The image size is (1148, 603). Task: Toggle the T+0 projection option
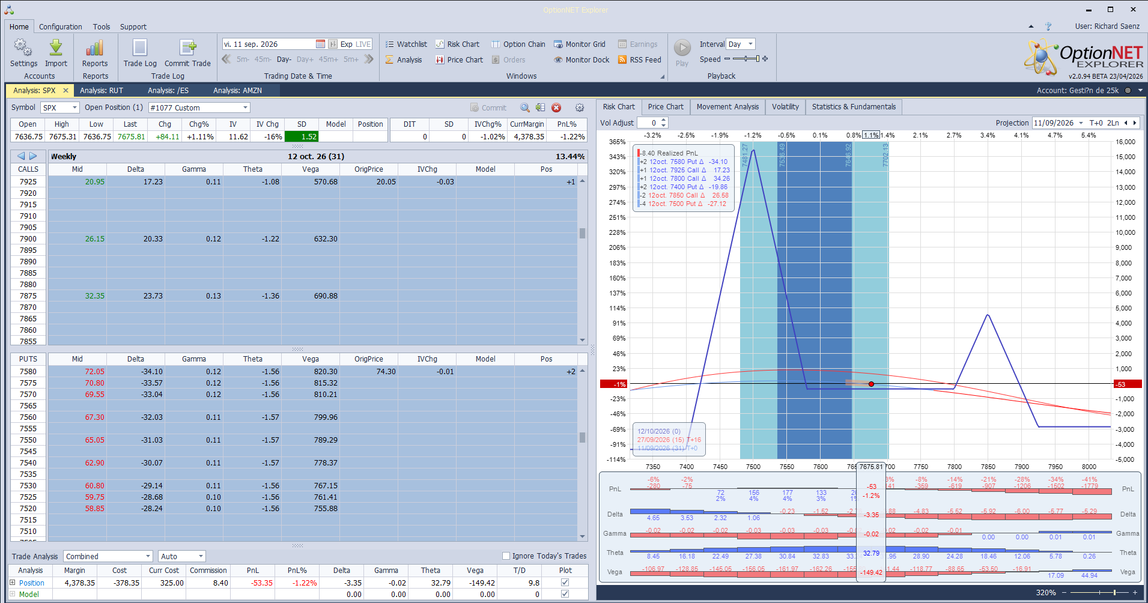coord(1096,123)
